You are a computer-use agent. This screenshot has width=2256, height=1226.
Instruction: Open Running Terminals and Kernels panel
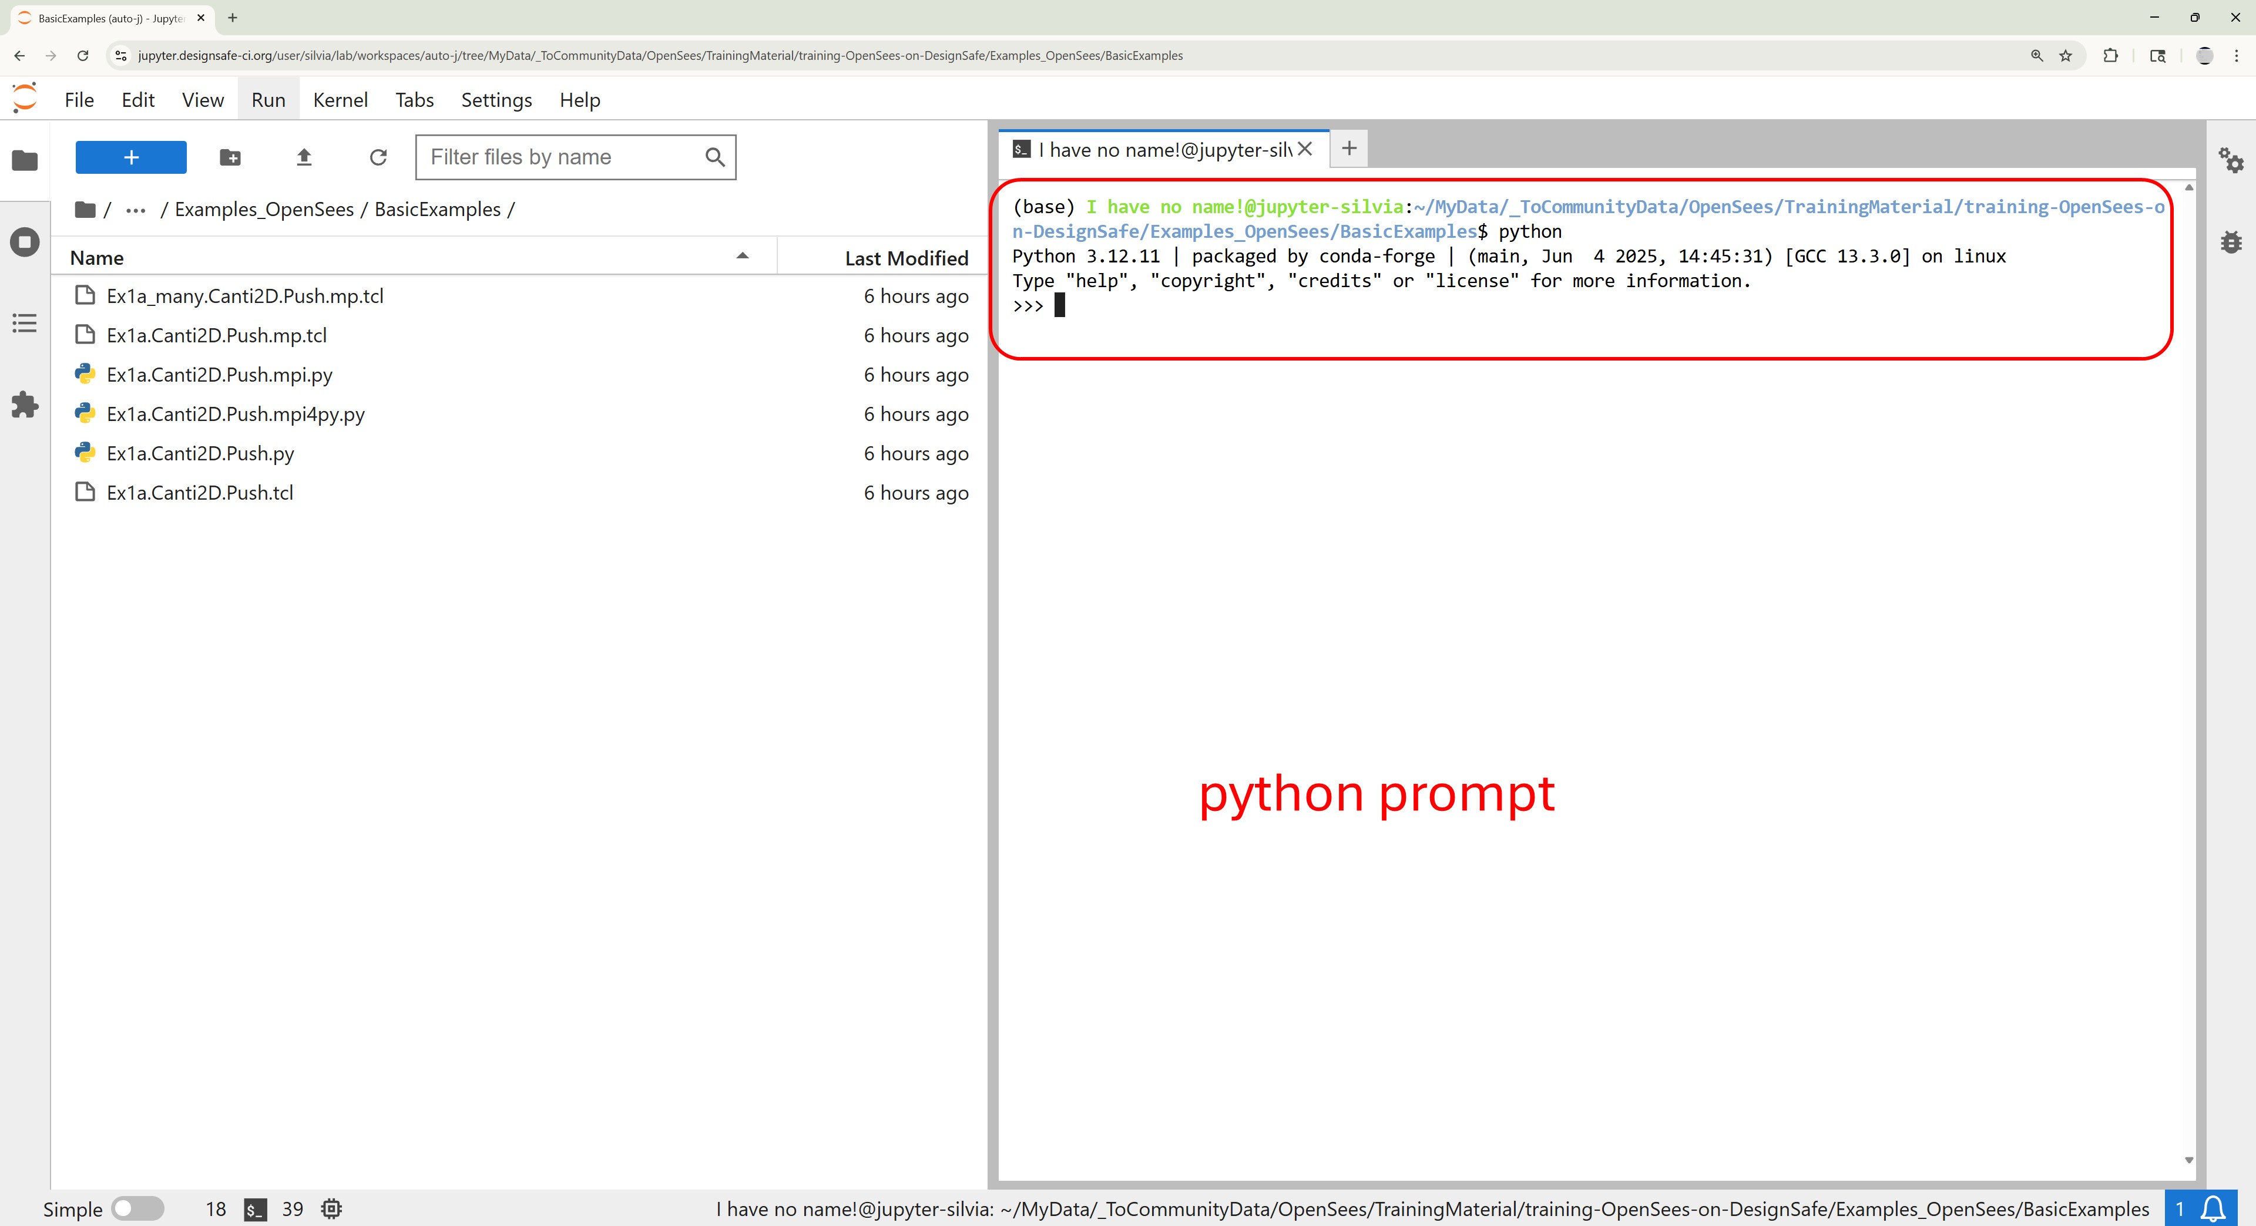point(25,242)
